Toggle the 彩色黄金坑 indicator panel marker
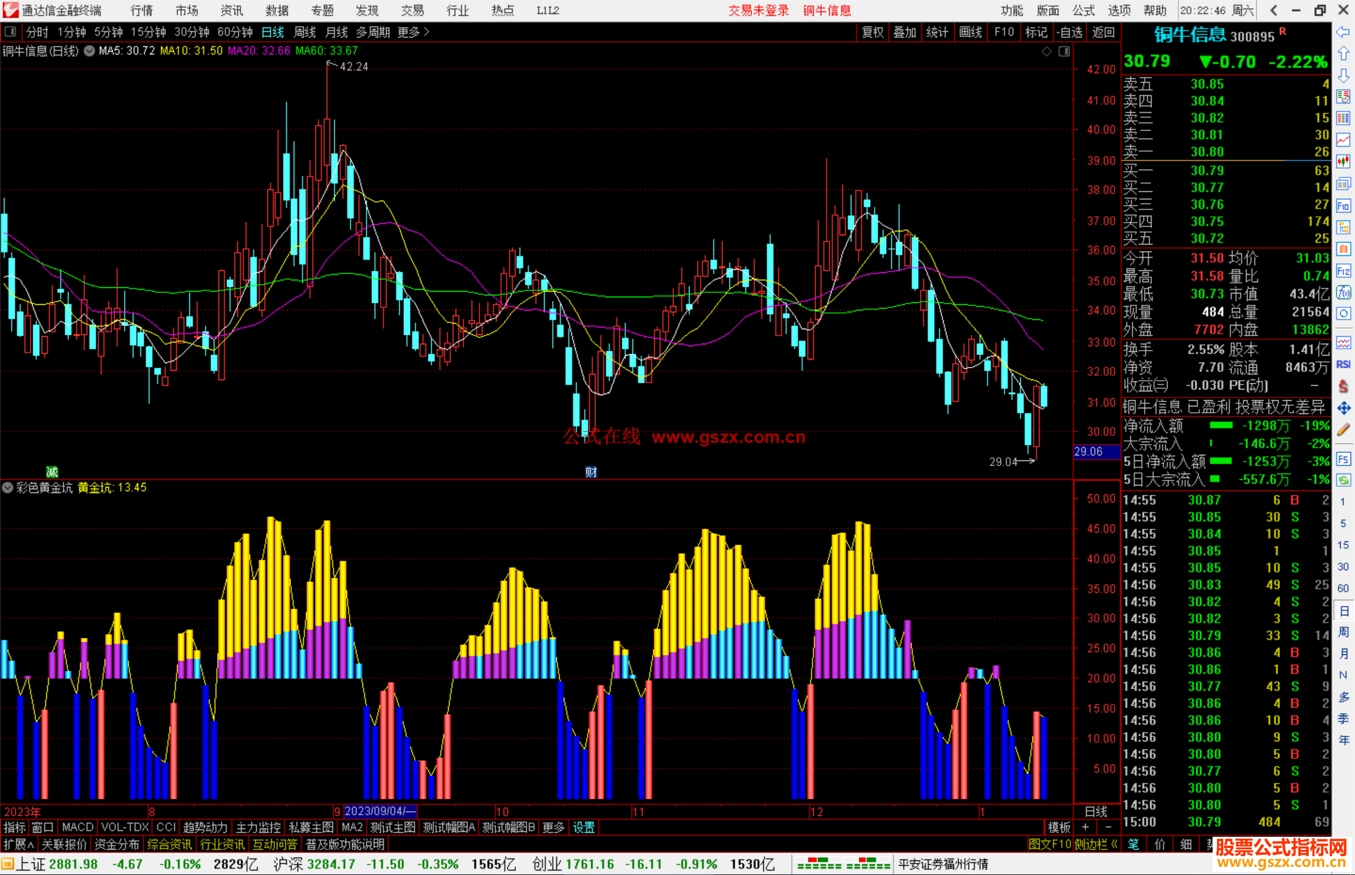Image resolution: width=1355 pixels, height=875 pixels. point(8,487)
